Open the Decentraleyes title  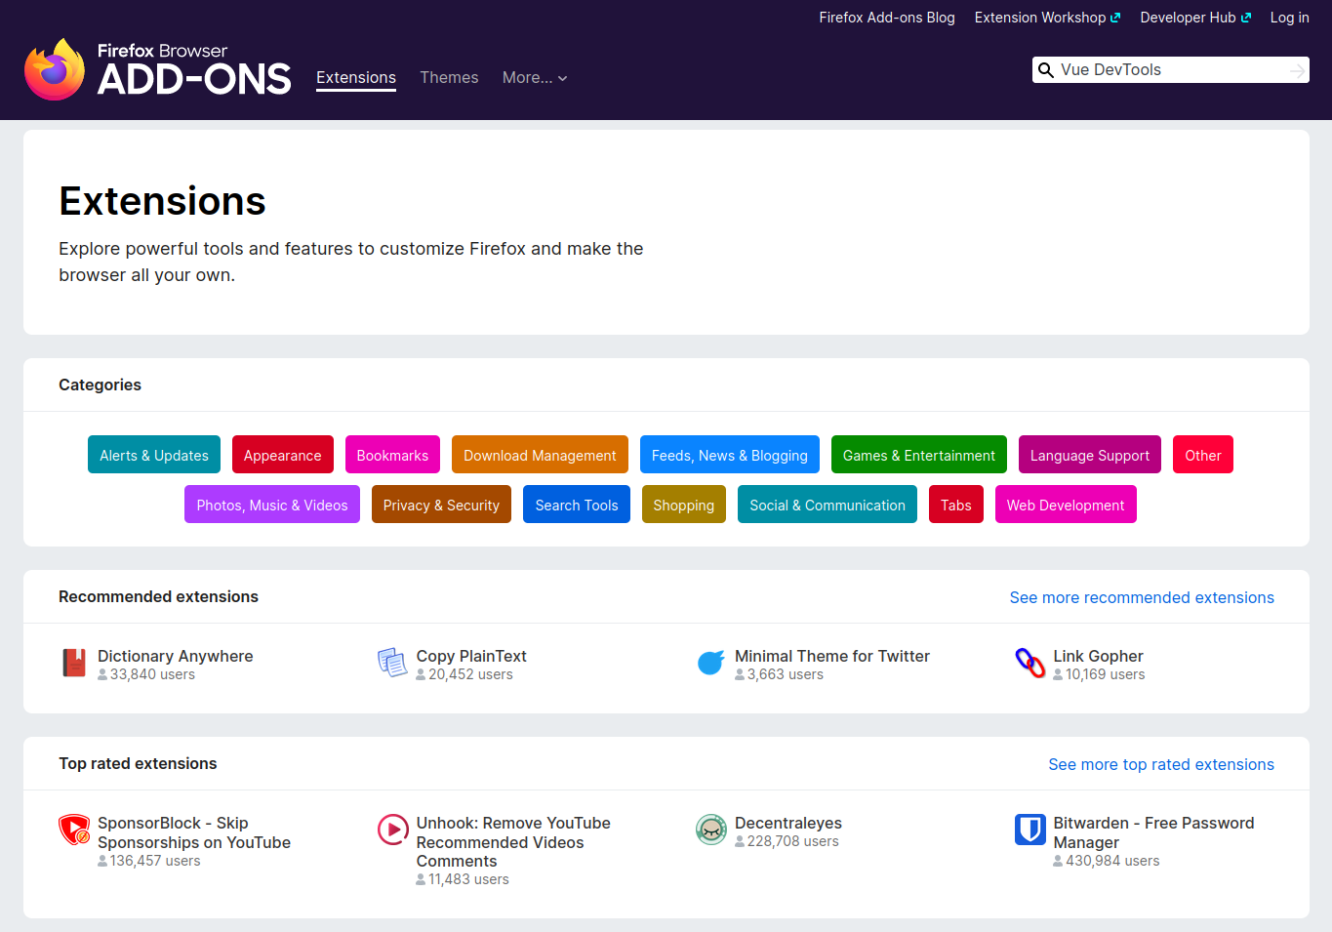tap(788, 823)
